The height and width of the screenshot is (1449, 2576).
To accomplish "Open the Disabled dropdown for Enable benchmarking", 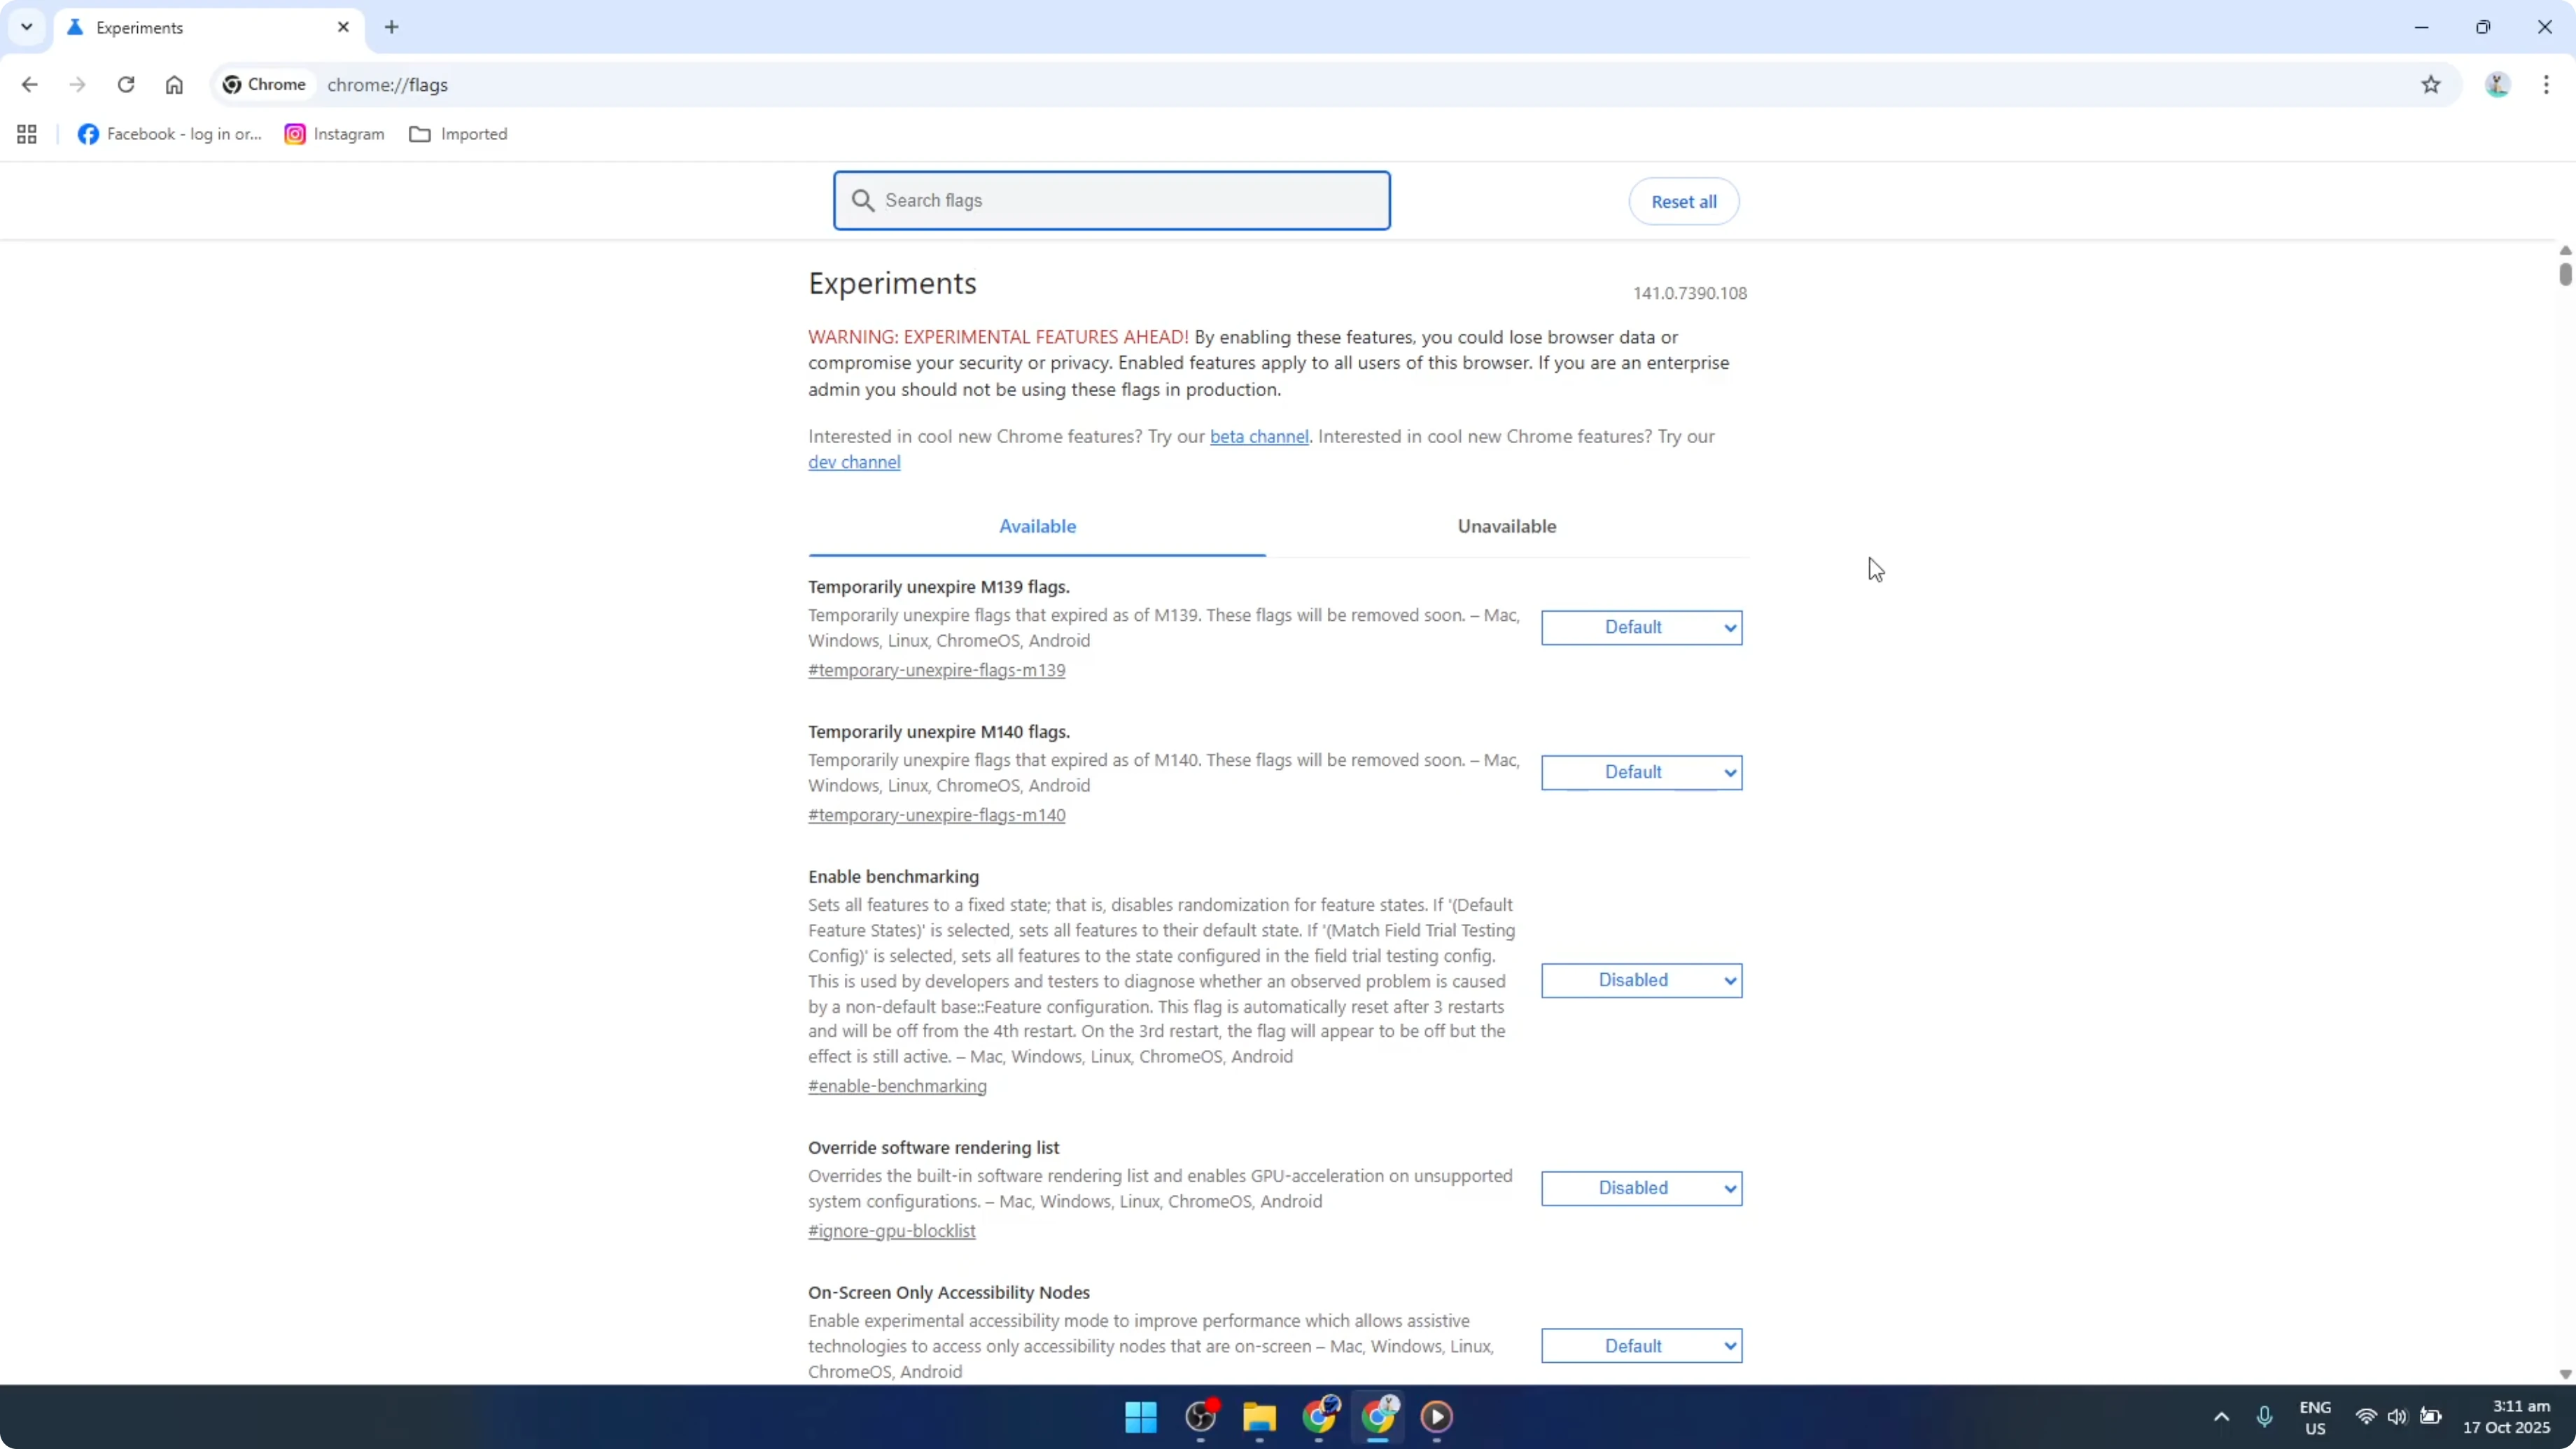I will tap(1641, 980).
